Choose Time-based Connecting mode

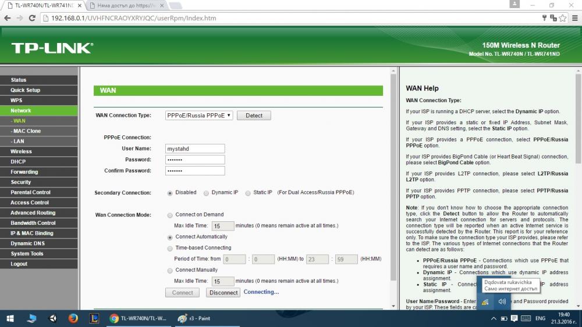click(169, 249)
